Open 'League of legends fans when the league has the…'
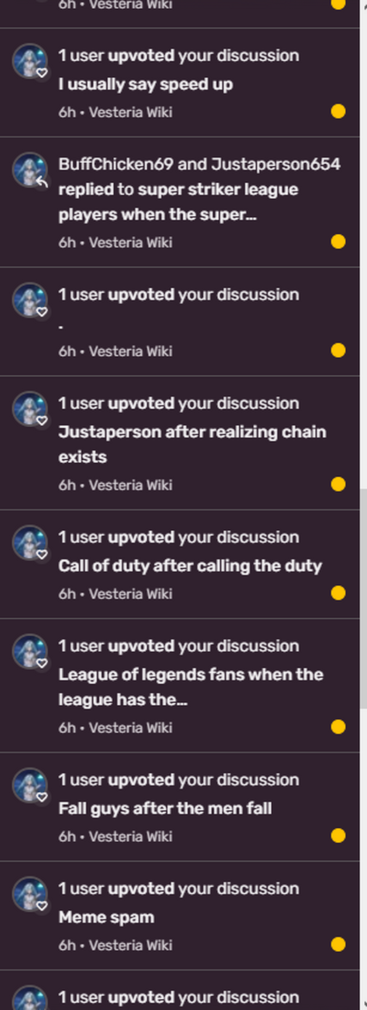 click(191, 687)
